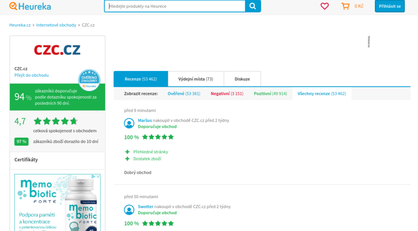Click Swotter user avatar icon
418x231 pixels.
(x=129, y=210)
